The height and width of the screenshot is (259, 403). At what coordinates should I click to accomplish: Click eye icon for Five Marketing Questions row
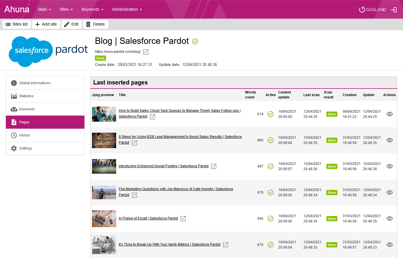click(390, 193)
